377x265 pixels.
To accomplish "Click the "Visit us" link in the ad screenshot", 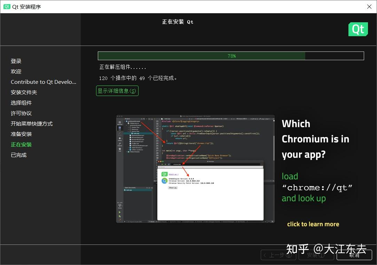I will click(173, 174).
